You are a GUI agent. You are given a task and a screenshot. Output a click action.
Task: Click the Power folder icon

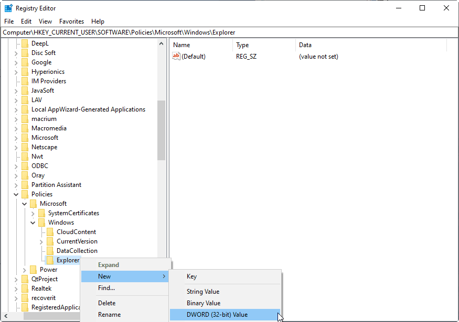(x=34, y=270)
